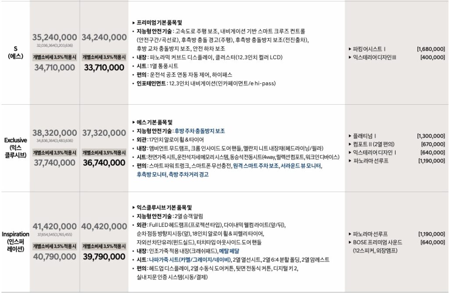
Task: Click the arrow marker before BOSE 프리미엄 사운드
Action: [349, 242]
